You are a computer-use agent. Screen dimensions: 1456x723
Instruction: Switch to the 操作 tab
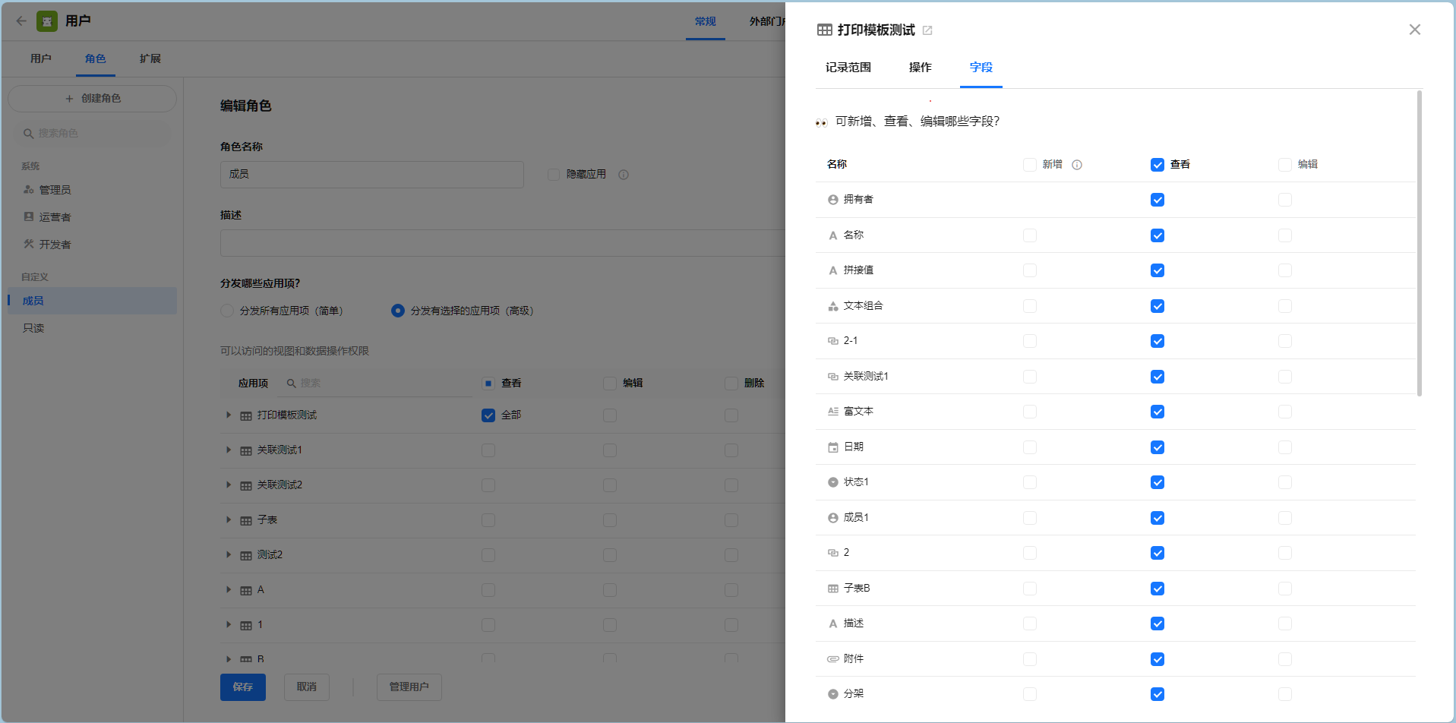[921, 68]
